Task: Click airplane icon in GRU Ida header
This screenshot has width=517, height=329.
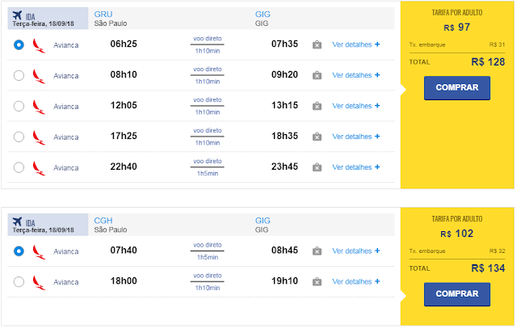Action: 18,15
